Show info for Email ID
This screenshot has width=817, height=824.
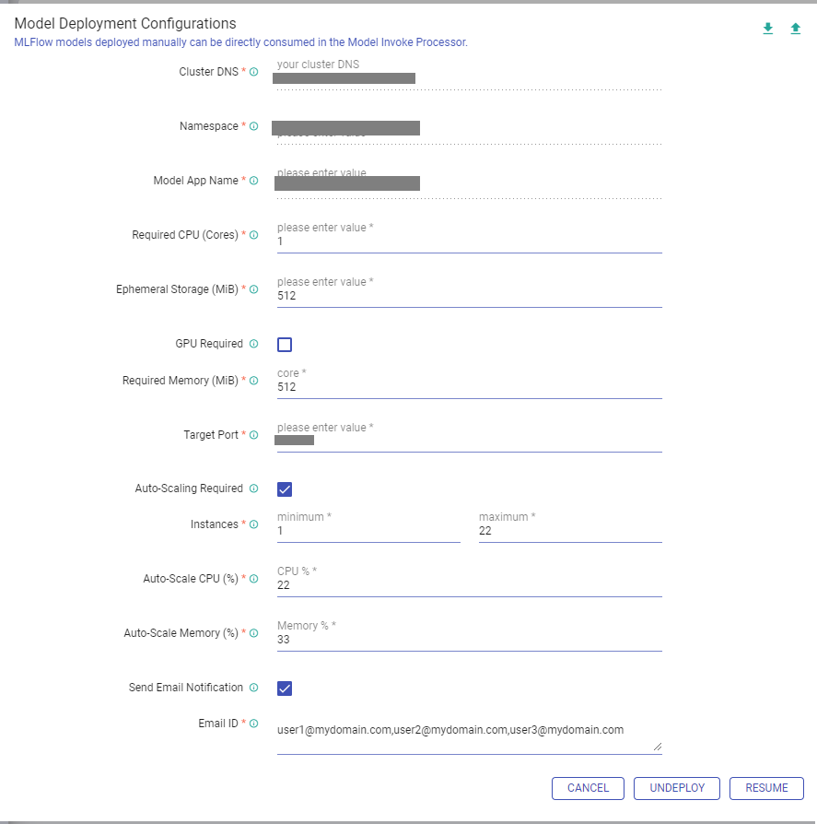[x=253, y=724]
